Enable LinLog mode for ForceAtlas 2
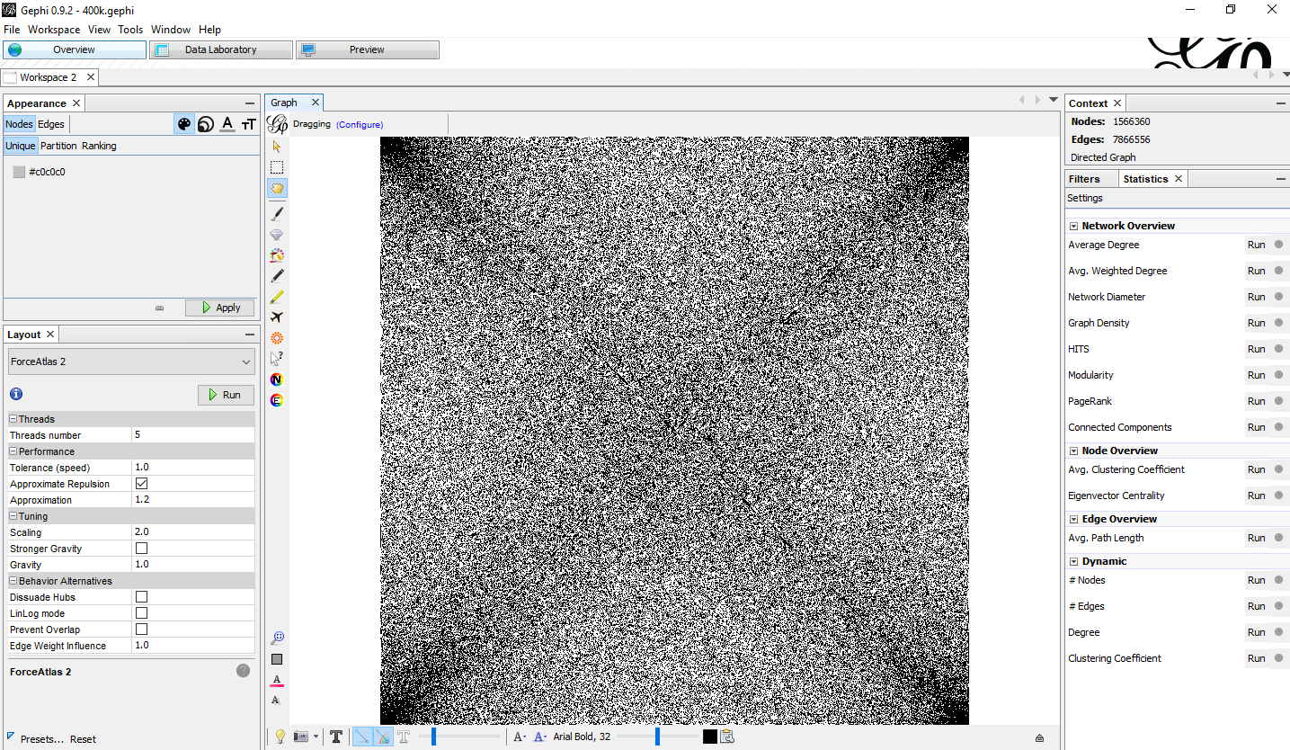 click(x=141, y=613)
